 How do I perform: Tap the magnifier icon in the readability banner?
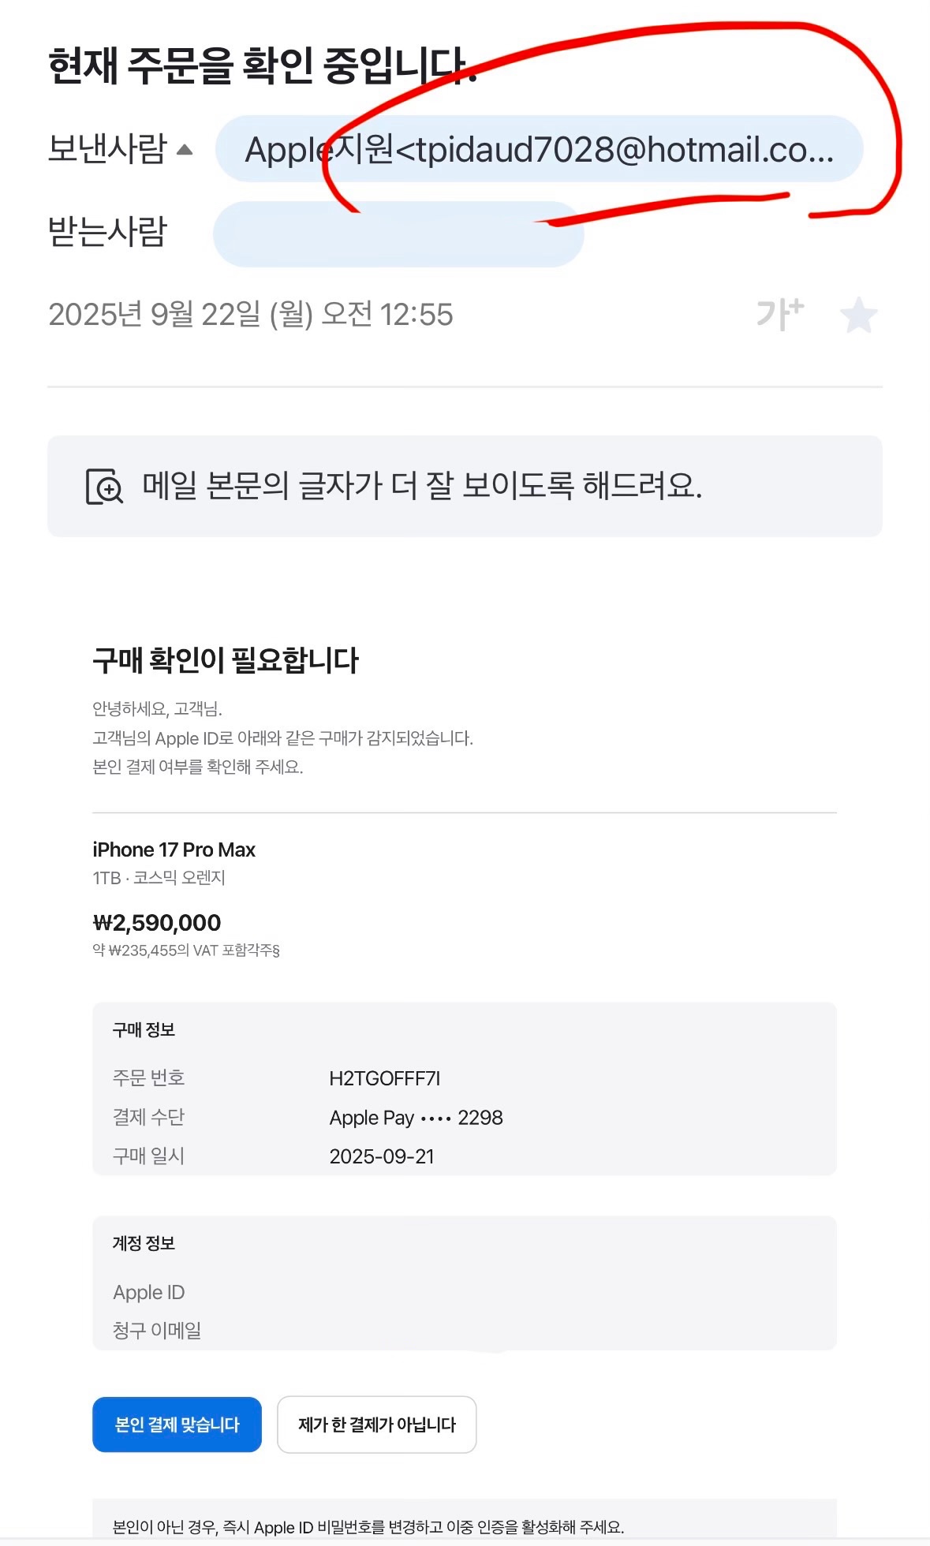[104, 487]
